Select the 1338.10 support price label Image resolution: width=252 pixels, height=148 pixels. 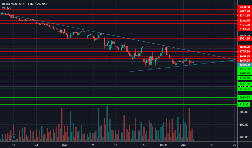coord(245,78)
